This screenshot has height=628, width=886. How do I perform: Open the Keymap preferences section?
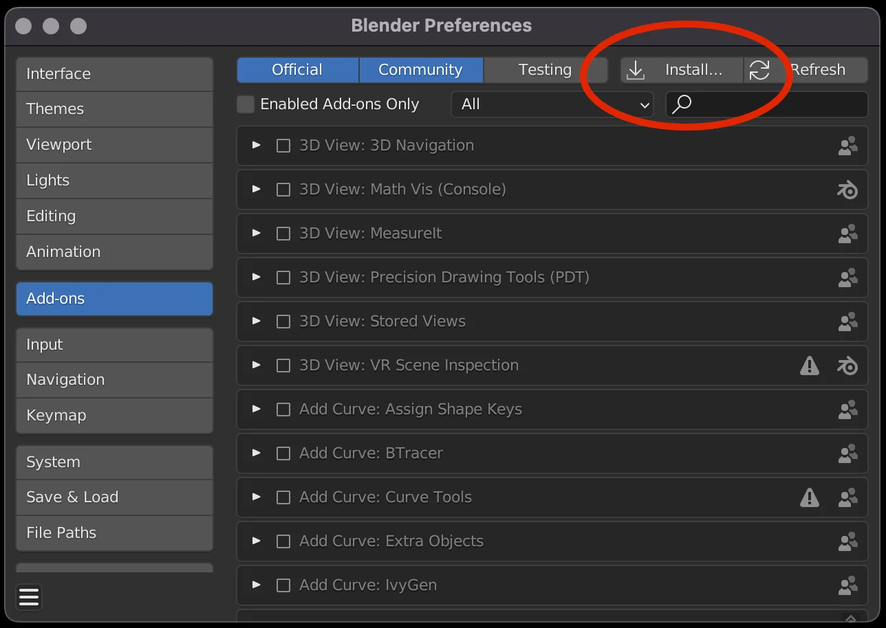114,416
